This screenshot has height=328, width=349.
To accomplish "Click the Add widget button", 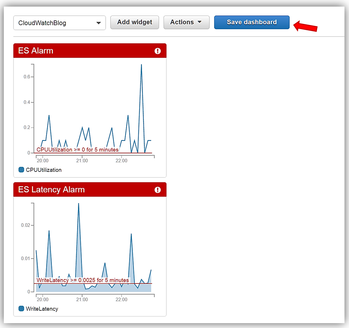I will (x=134, y=22).
